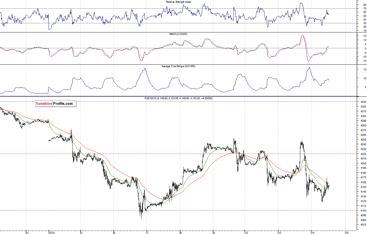The image size is (367, 234).
Task: Click the 7 date label on time axis
Action: point(148,233)
